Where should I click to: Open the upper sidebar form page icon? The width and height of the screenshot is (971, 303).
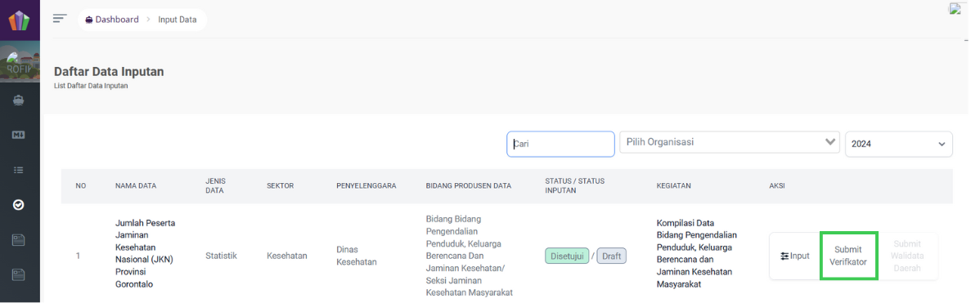coord(19,240)
